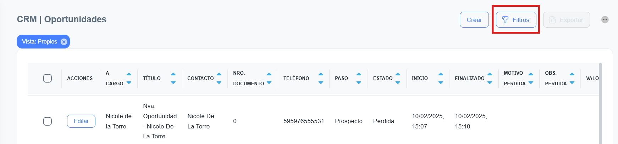
Task: Sort by Paso column arrows
Action: (359, 78)
